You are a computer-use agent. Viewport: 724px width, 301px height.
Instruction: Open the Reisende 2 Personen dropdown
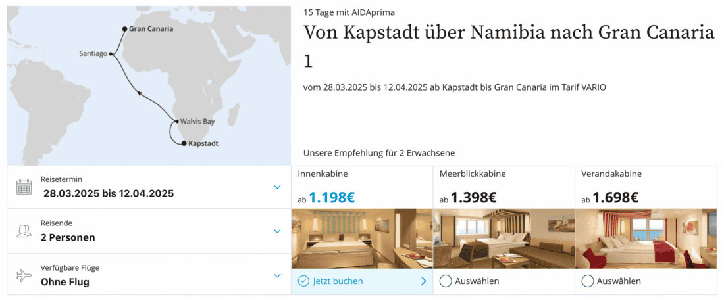[x=277, y=231]
